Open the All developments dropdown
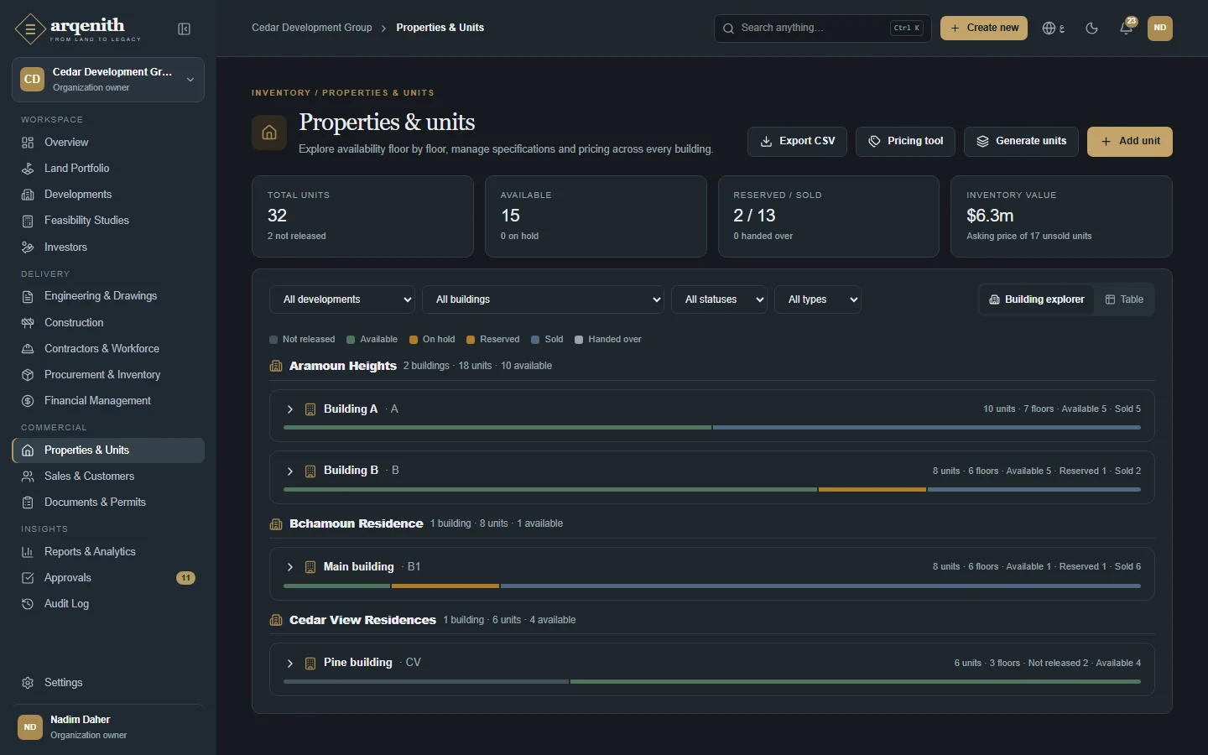 [x=342, y=299]
